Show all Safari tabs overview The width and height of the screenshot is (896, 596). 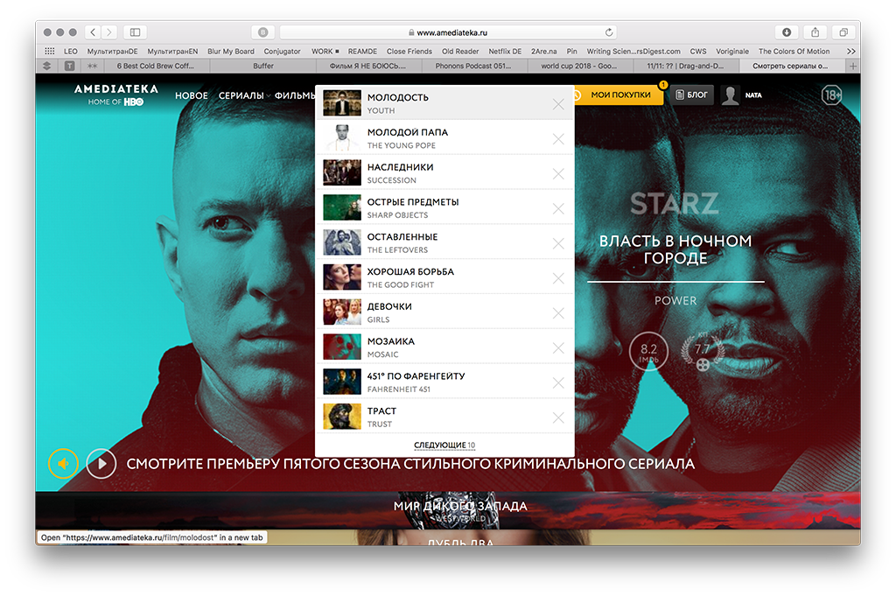coord(843,32)
